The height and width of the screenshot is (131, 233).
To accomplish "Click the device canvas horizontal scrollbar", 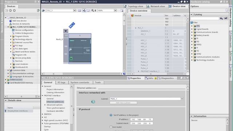I will tap(82, 74).
